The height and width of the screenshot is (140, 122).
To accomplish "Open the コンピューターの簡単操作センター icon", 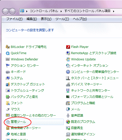I will pos(68,72).
